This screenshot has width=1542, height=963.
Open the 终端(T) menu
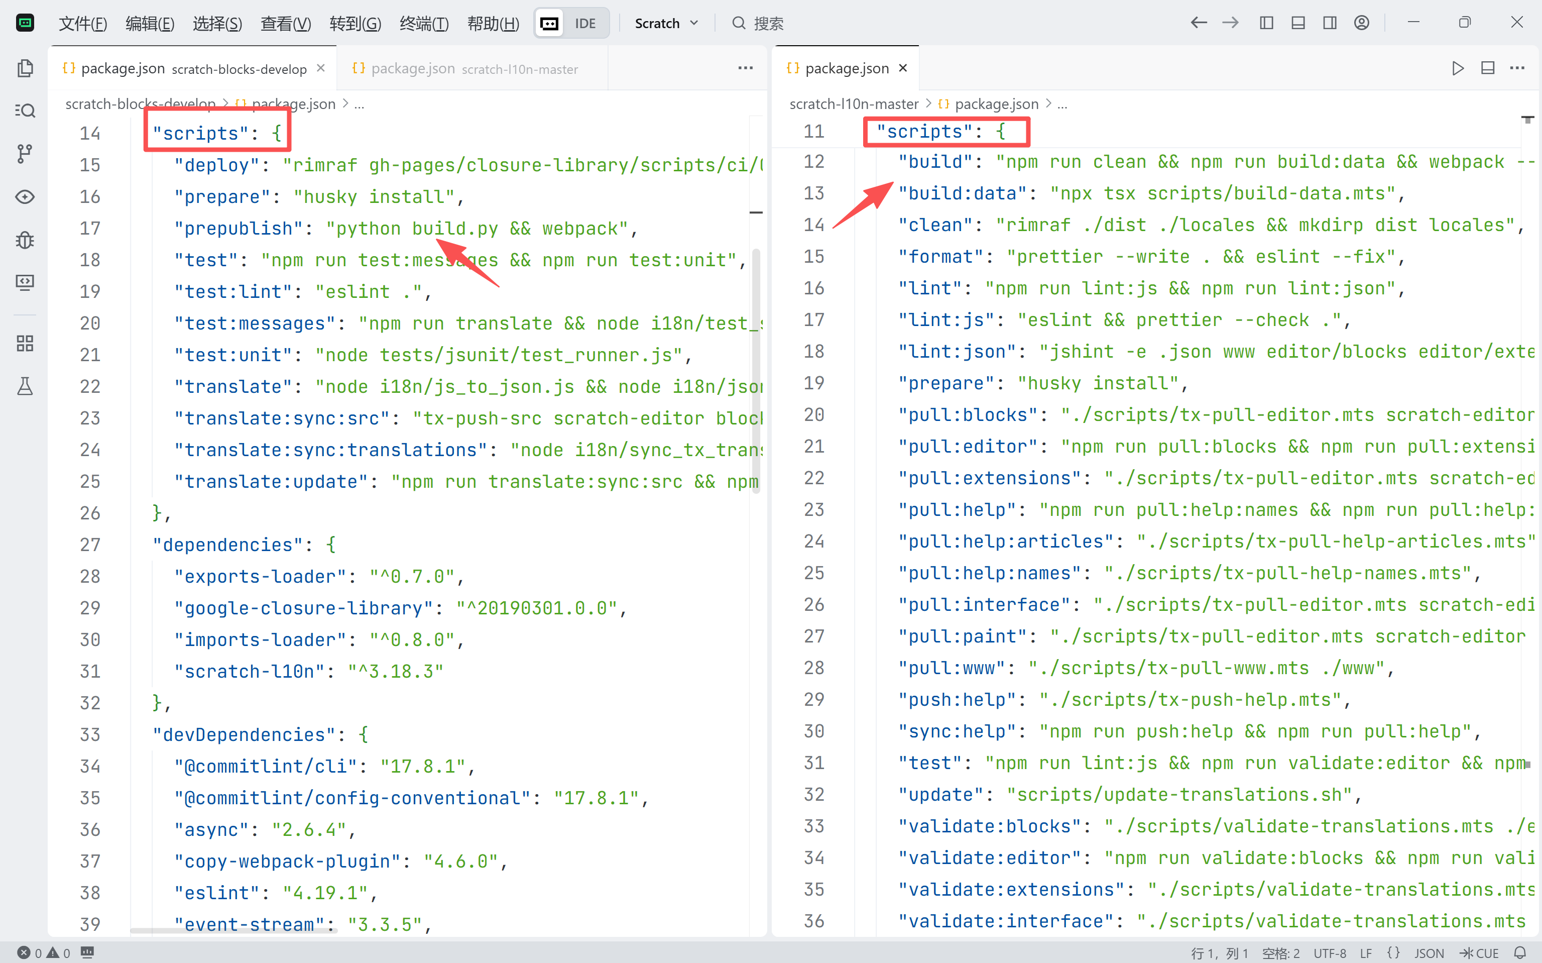(x=423, y=24)
